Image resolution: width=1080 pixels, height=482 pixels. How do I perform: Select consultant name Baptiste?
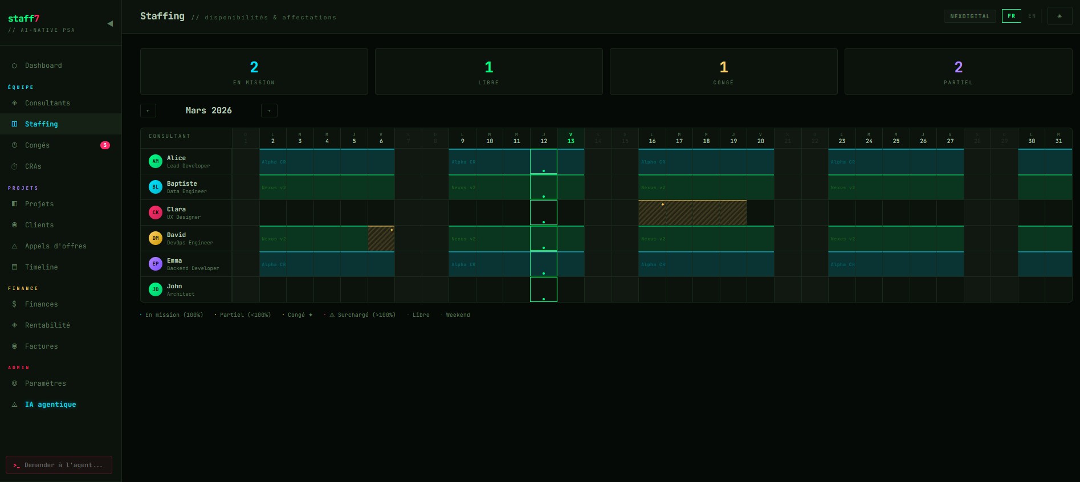tap(182, 183)
